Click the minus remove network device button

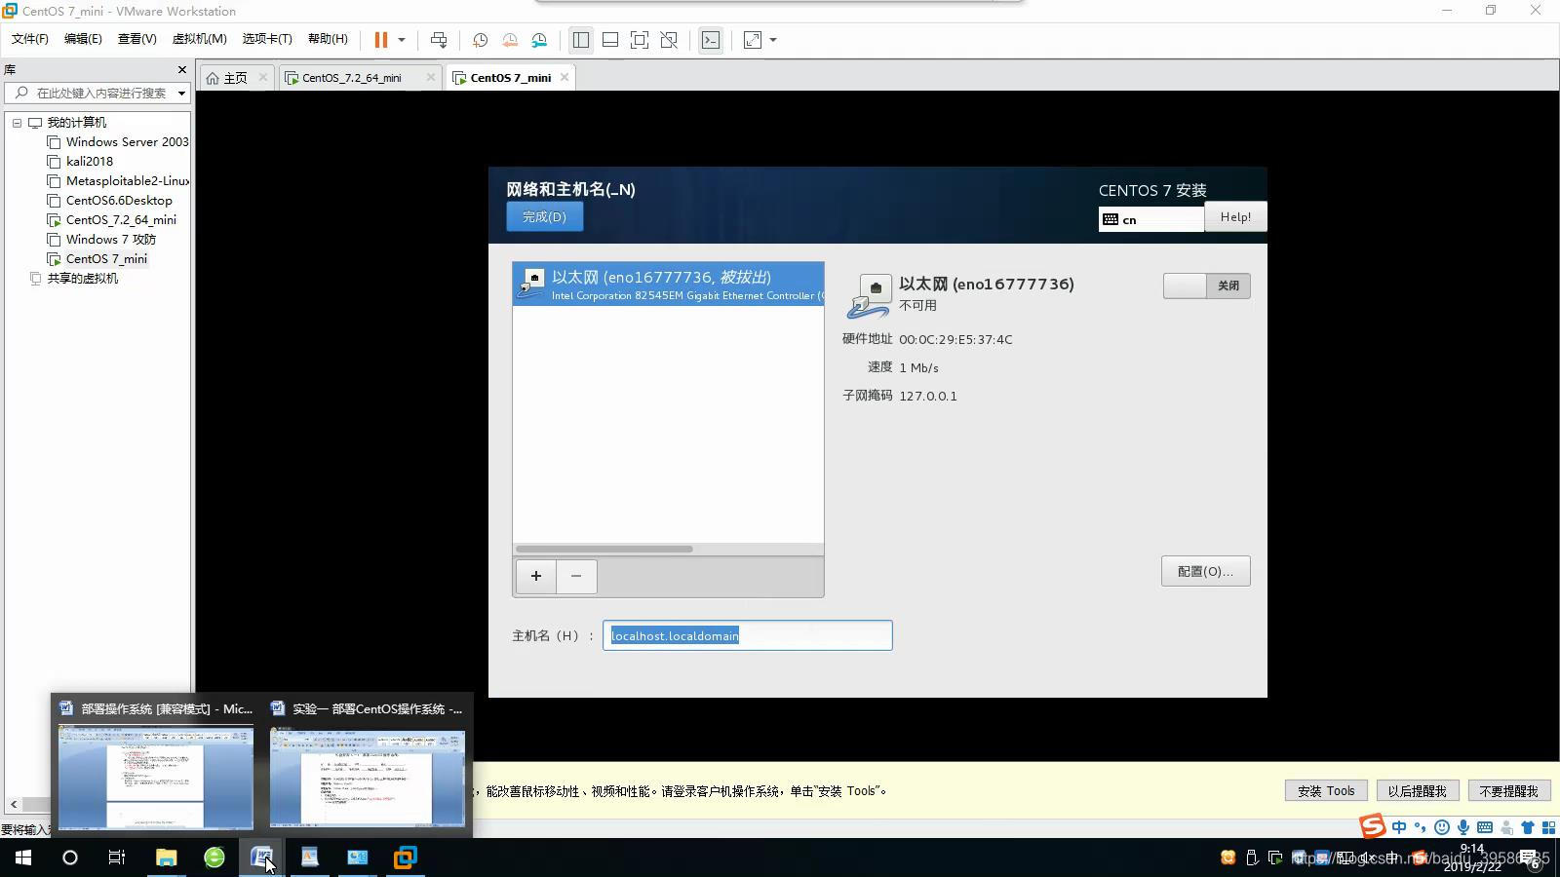[x=576, y=576]
